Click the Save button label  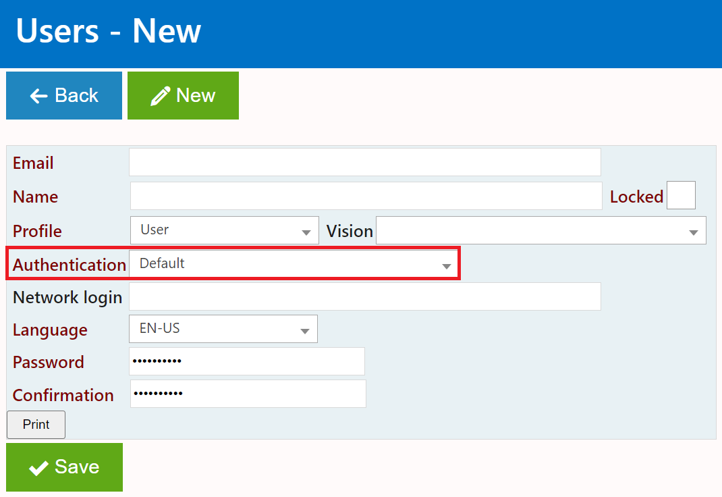tap(77, 467)
